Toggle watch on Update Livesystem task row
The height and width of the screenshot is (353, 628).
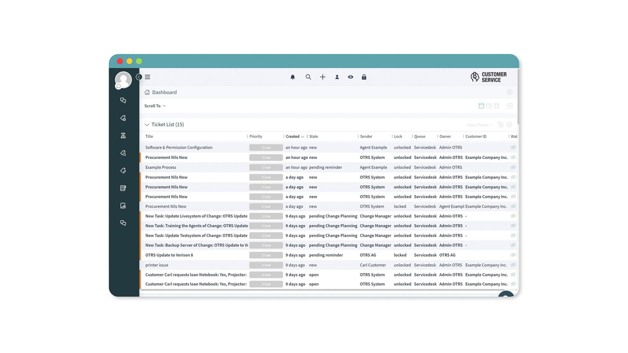tap(513, 216)
